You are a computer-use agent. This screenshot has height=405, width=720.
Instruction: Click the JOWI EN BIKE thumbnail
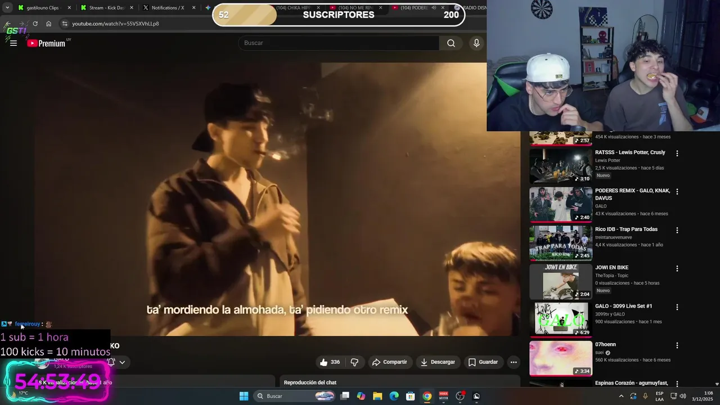point(560,281)
